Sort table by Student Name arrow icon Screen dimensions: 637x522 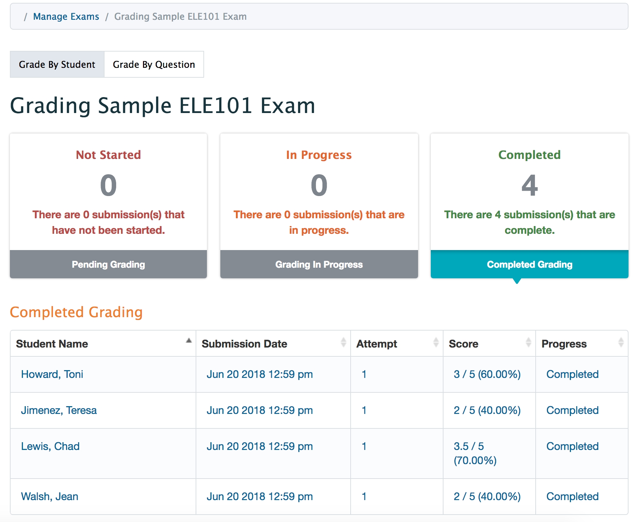(x=189, y=341)
